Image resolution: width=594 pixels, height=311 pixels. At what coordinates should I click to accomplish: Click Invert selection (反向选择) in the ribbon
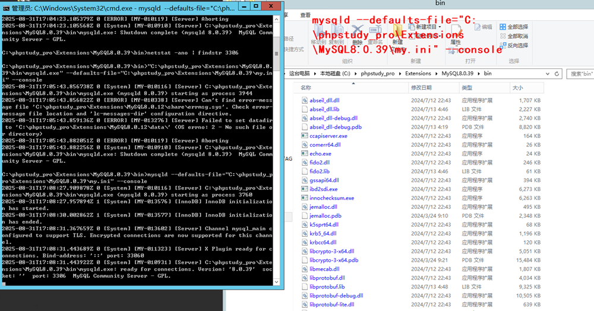[x=514, y=45]
